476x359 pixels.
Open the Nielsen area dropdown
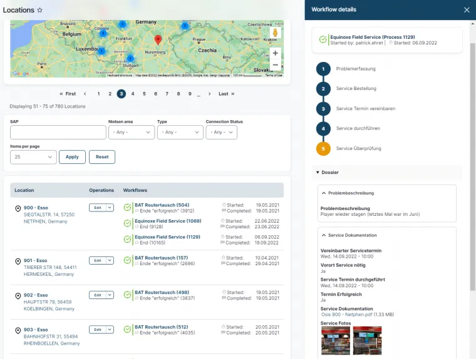pos(132,133)
